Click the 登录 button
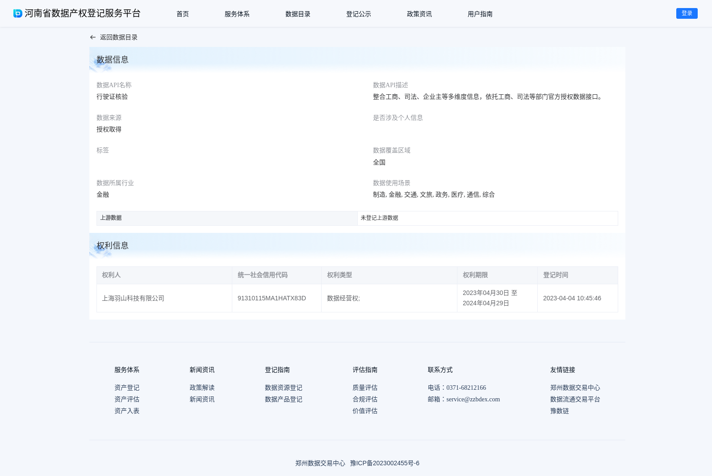Image resolution: width=712 pixels, height=476 pixels. pos(687,13)
